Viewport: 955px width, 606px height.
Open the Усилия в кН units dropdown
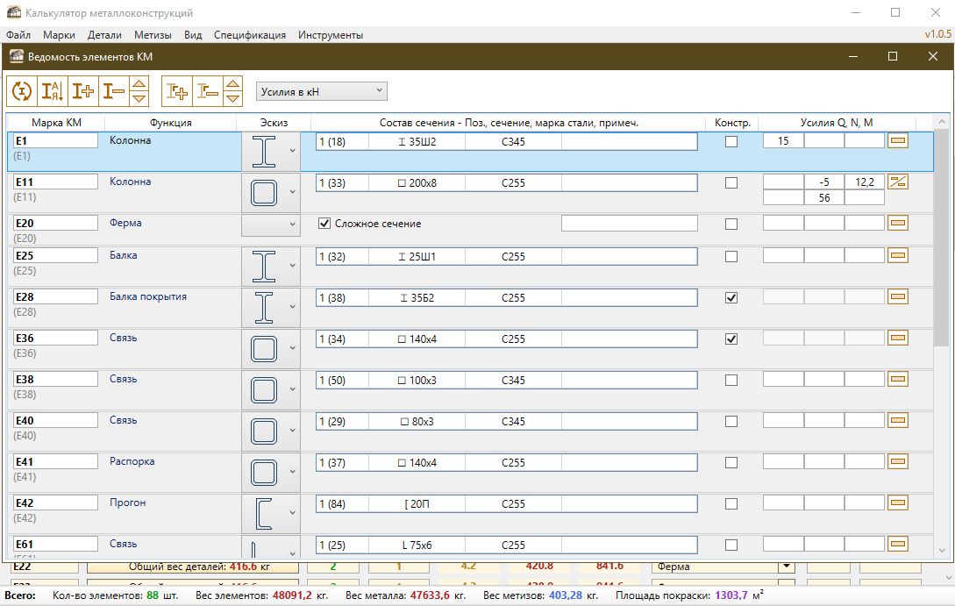321,91
